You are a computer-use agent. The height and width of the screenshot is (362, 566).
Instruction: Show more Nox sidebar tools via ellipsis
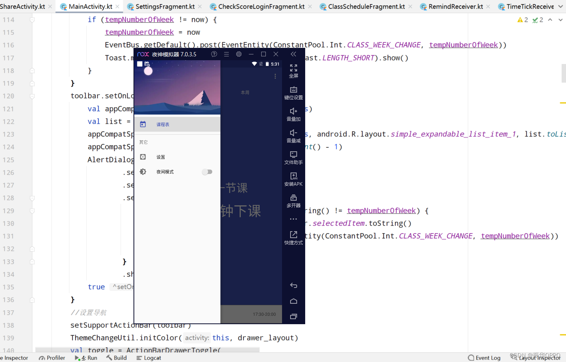(294, 219)
